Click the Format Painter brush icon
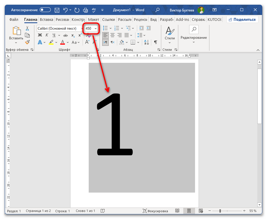 [x=27, y=42]
